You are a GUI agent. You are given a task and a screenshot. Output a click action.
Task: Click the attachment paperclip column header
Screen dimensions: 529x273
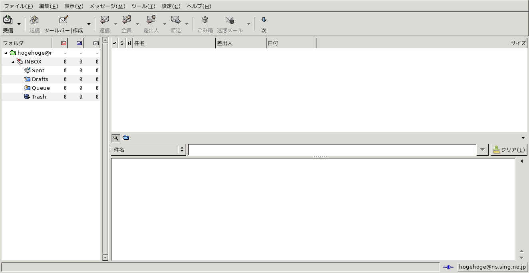(x=129, y=43)
